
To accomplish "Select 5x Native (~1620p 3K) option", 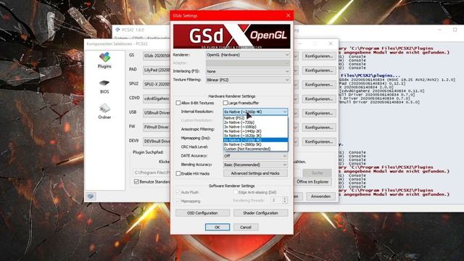I will [x=255, y=136].
